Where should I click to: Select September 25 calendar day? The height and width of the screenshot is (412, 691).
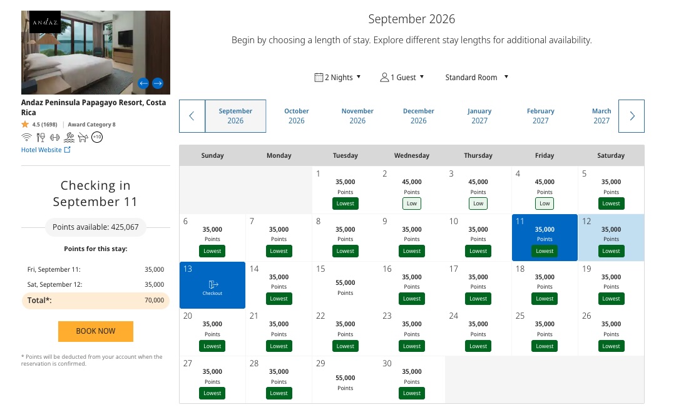point(545,332)
